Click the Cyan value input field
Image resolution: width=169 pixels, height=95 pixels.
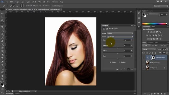(x=127, y=40)
